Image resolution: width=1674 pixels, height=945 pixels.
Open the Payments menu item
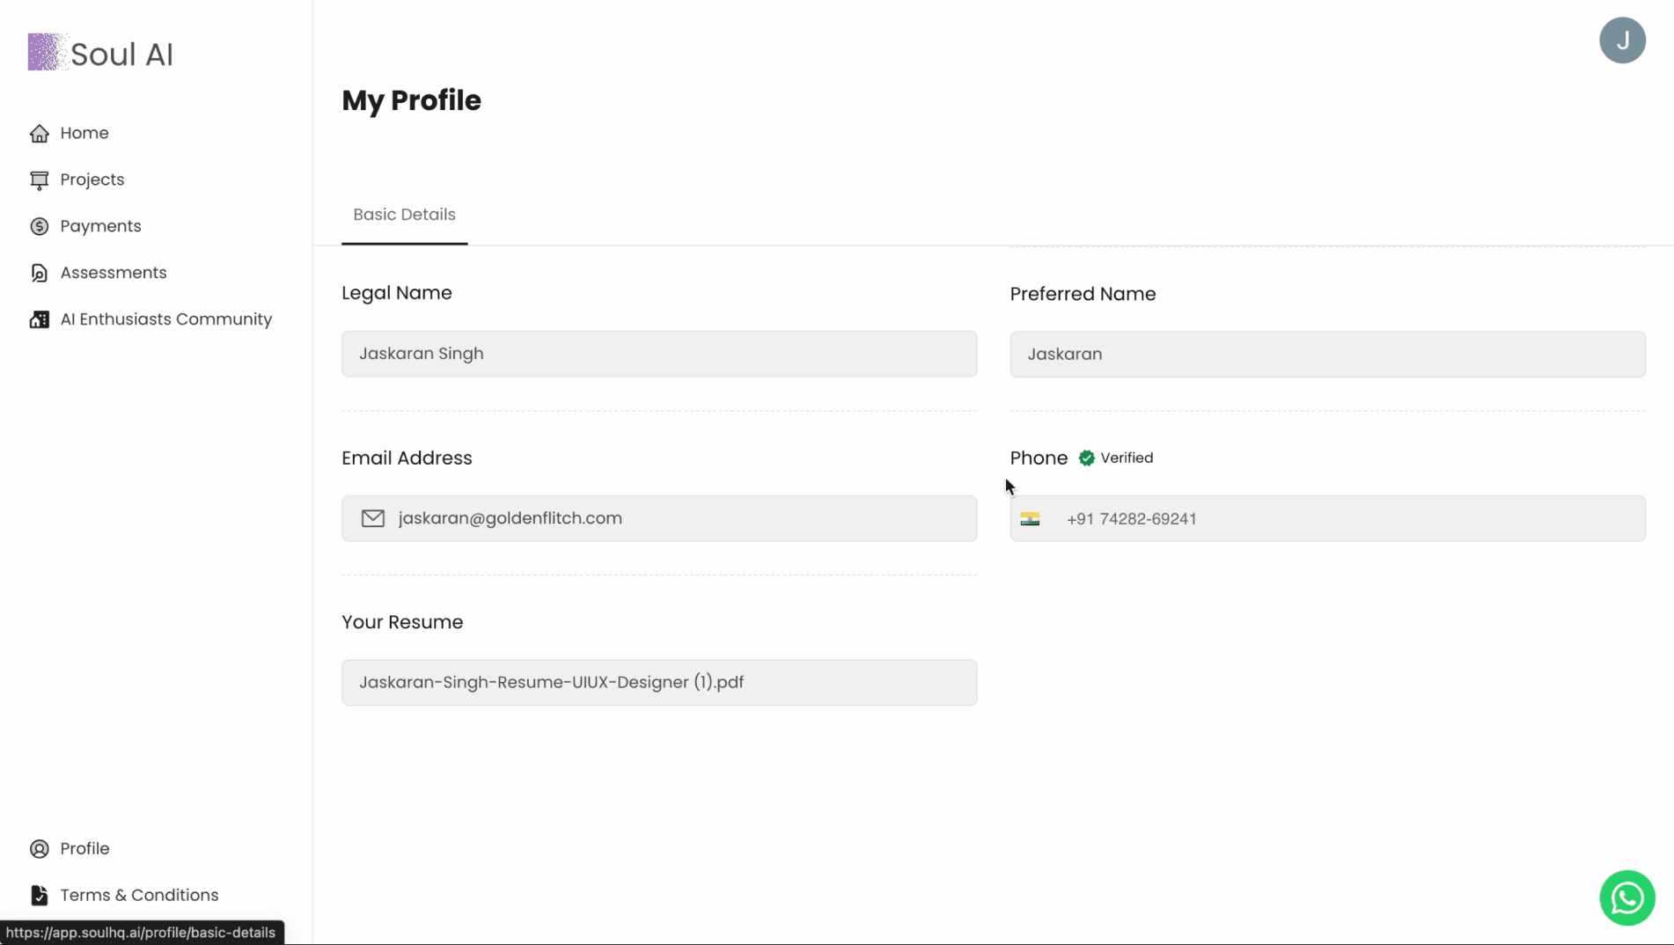pos(100,226)
